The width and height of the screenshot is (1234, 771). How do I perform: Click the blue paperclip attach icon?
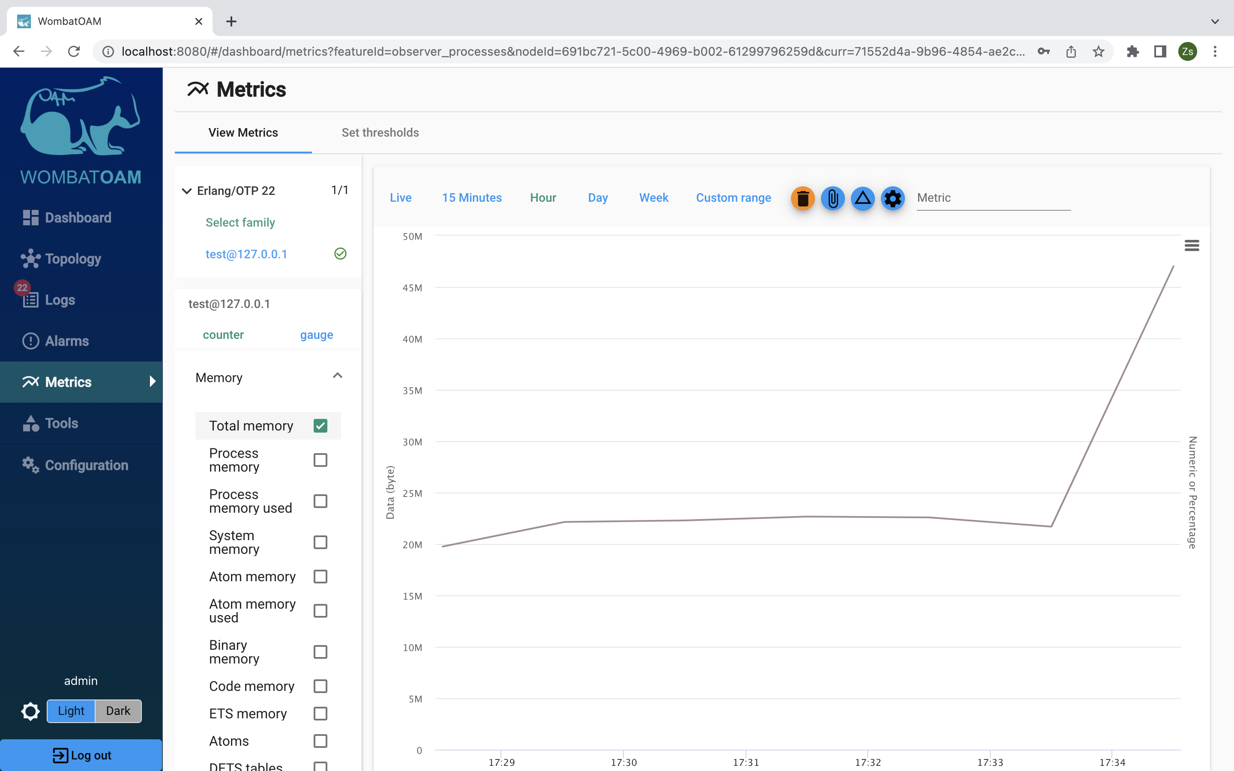(x=833, y=198)
